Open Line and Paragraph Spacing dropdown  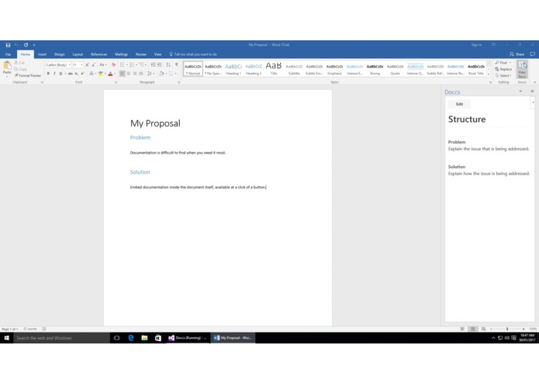pyautogui.click(x=150, y=74)
